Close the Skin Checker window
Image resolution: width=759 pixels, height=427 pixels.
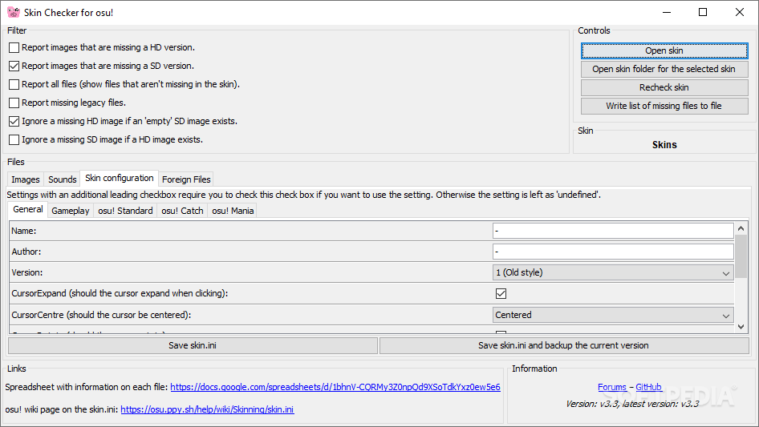(739, 12)
